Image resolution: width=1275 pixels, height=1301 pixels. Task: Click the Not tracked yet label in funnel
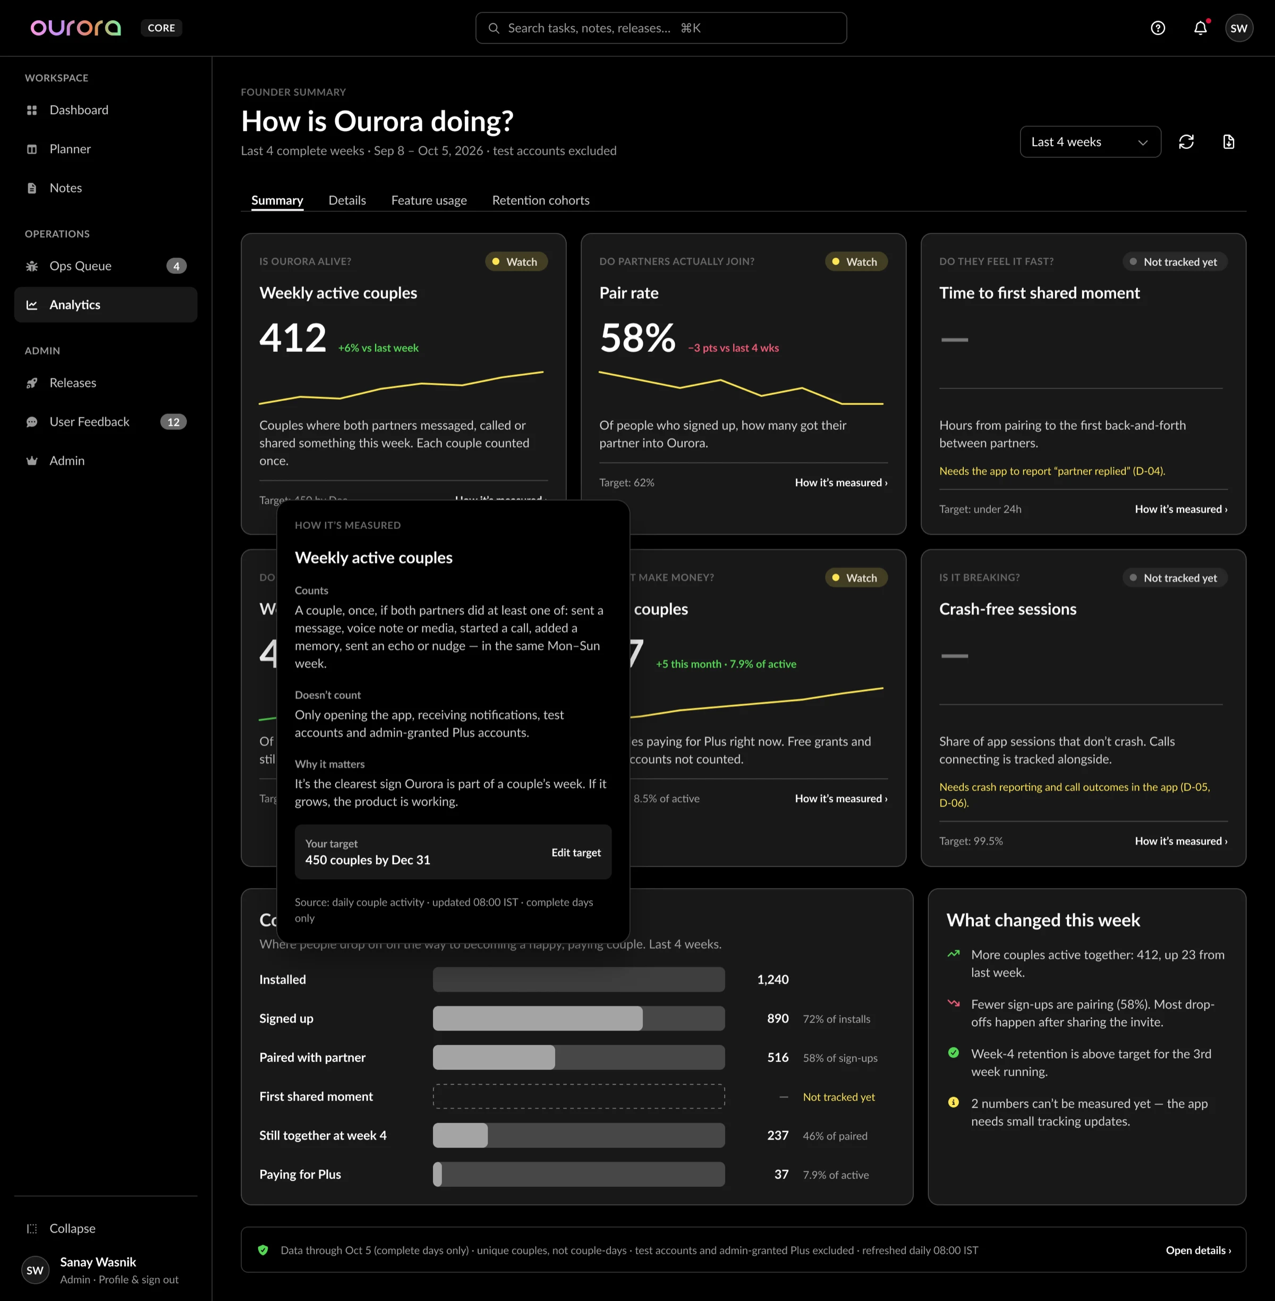point(838,1097)
